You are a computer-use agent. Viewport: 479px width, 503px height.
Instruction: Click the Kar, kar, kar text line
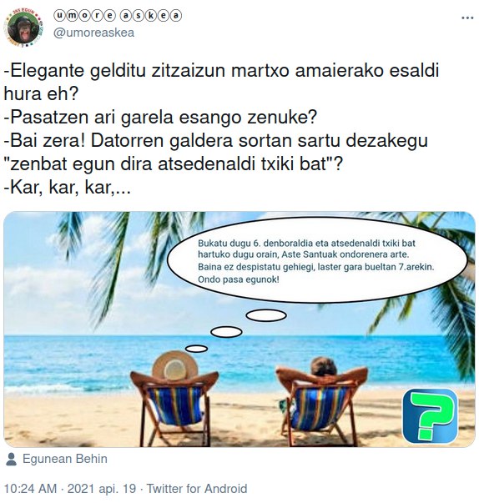click(68, 188)
